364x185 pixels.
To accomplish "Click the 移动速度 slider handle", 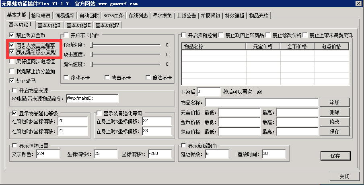I will (x=92, y=45).
